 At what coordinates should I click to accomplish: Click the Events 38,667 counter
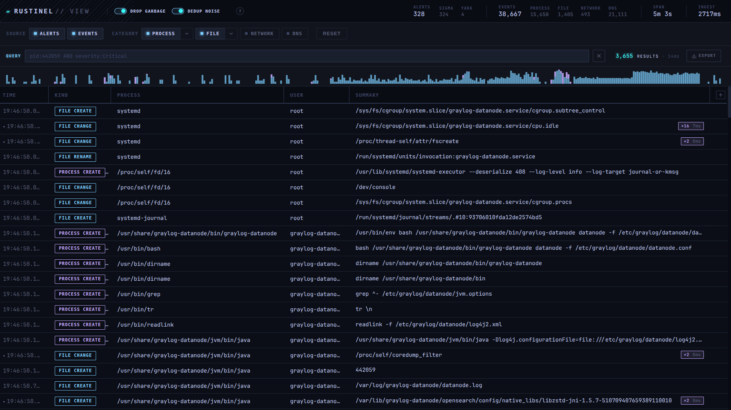click(510, 11)
